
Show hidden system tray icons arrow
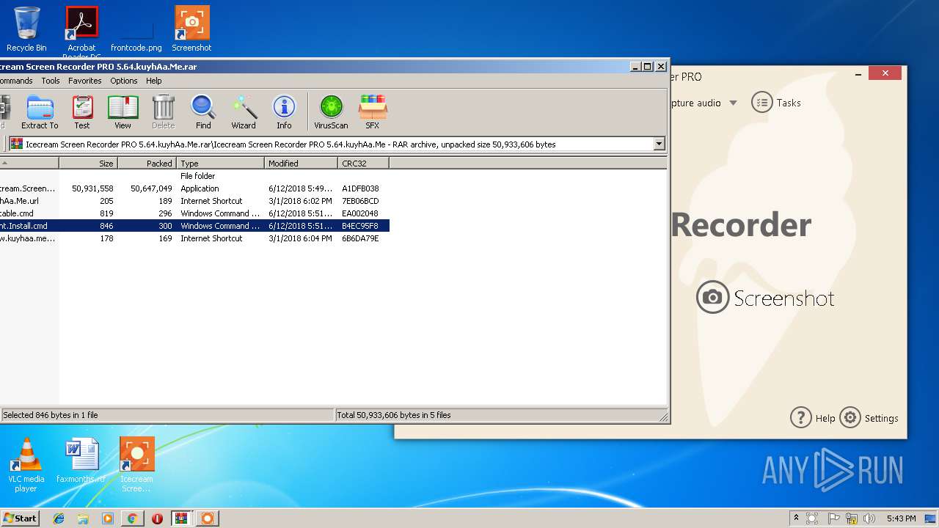[x=795, y=518]
